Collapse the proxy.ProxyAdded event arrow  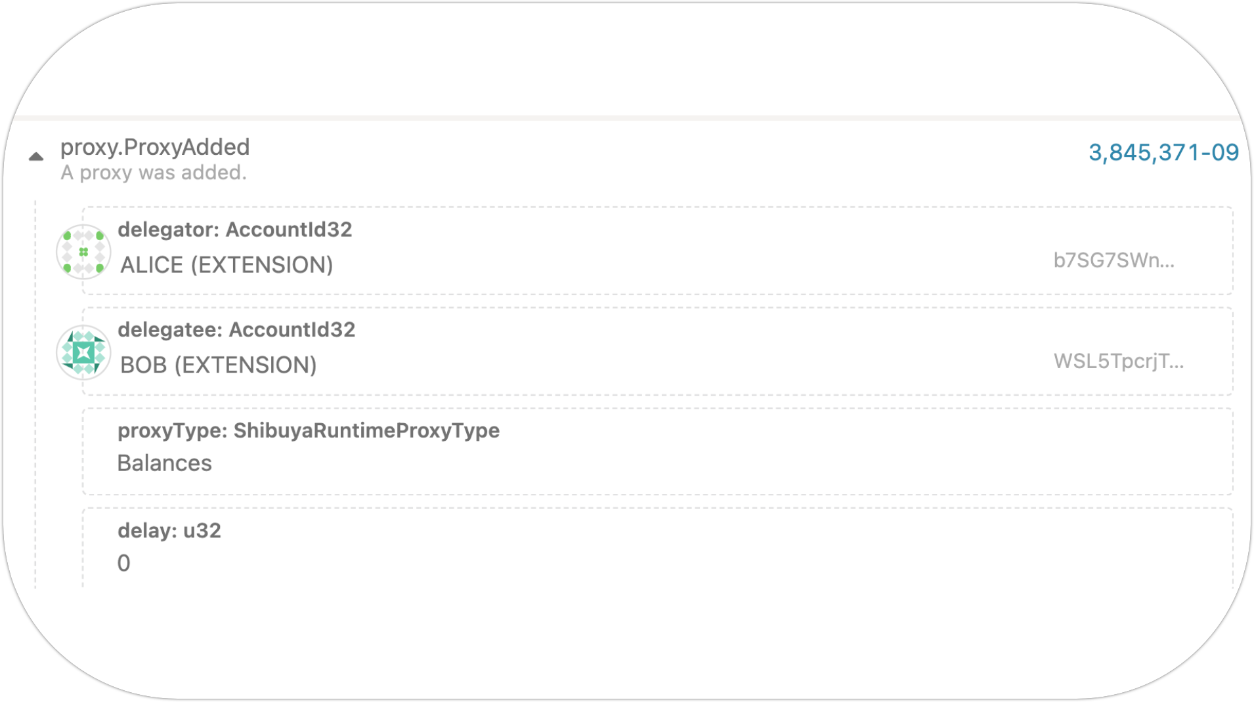click(x=36, y=157)
